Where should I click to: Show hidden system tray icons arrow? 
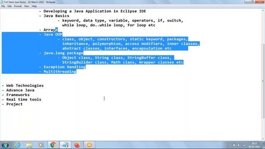[x=229, y=145]
